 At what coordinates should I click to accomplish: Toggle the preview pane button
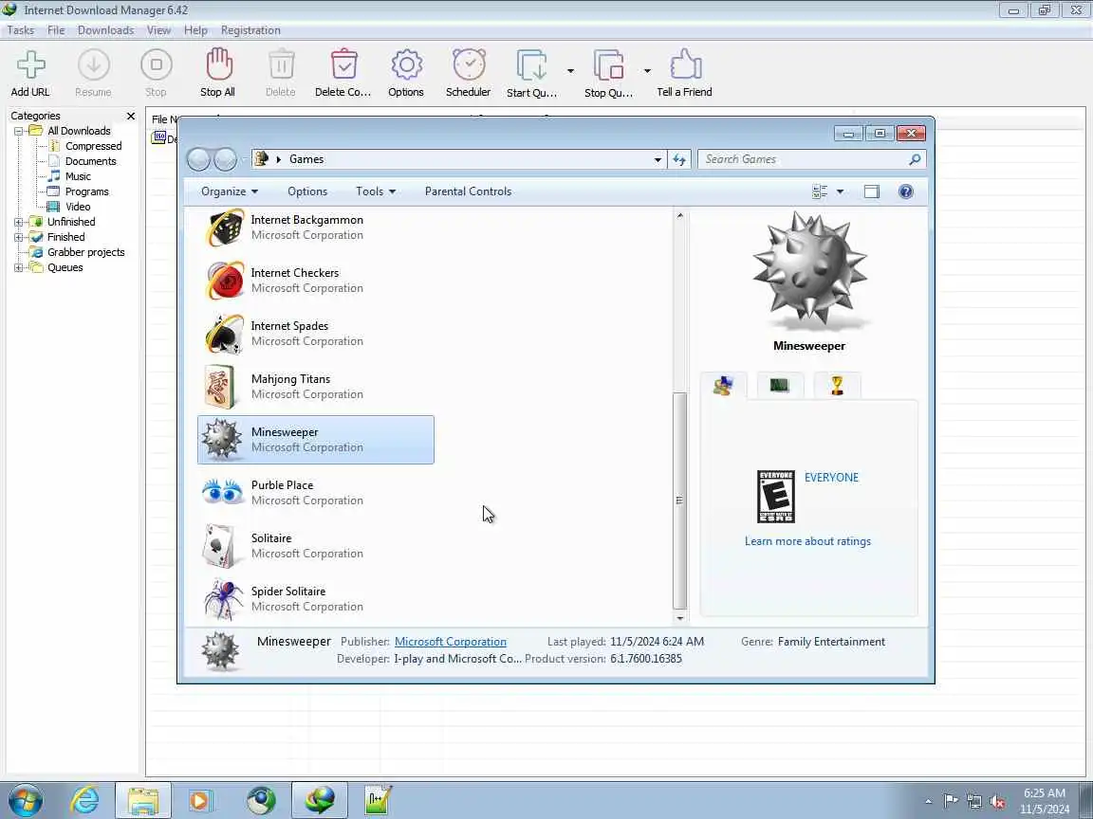click(x=871, y=191)
